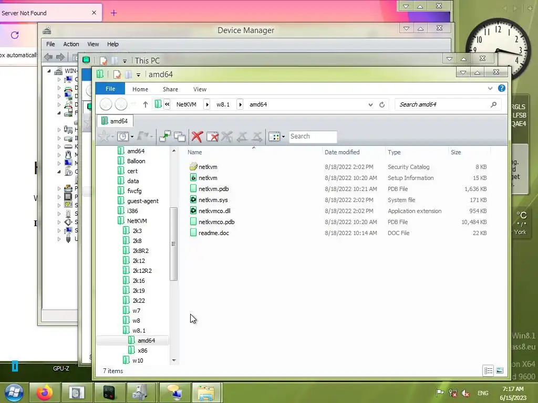This screenshot has width=538, height=403.
Task: Click the tab toolbar Search box
Action: pyautogui.click(x=313, y=136)
